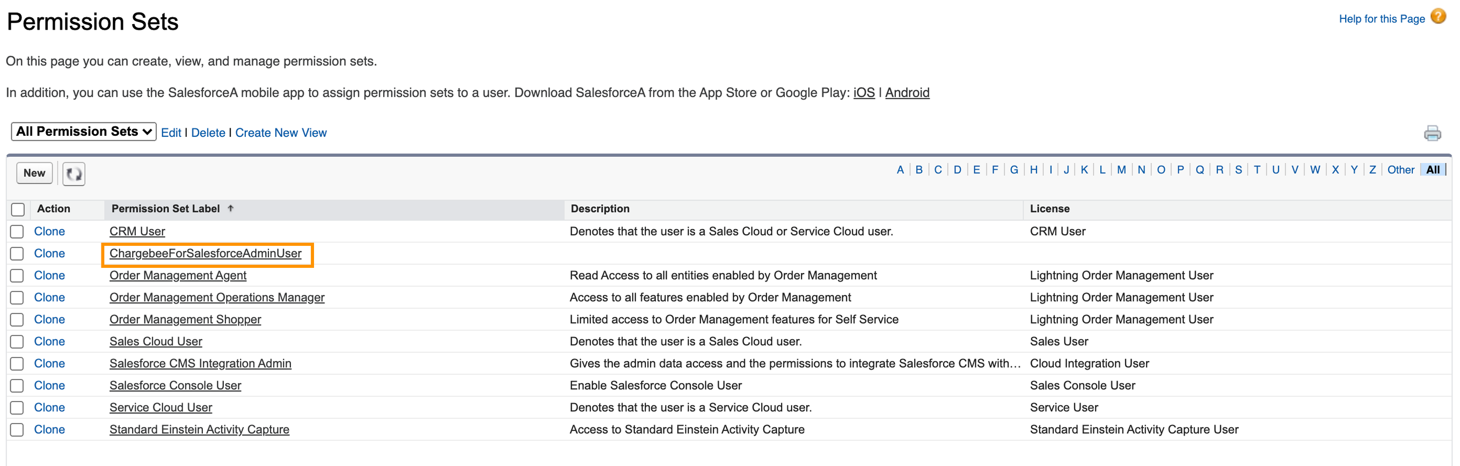Enable checkbox for Standard Einstein Activity Capture

17,429
